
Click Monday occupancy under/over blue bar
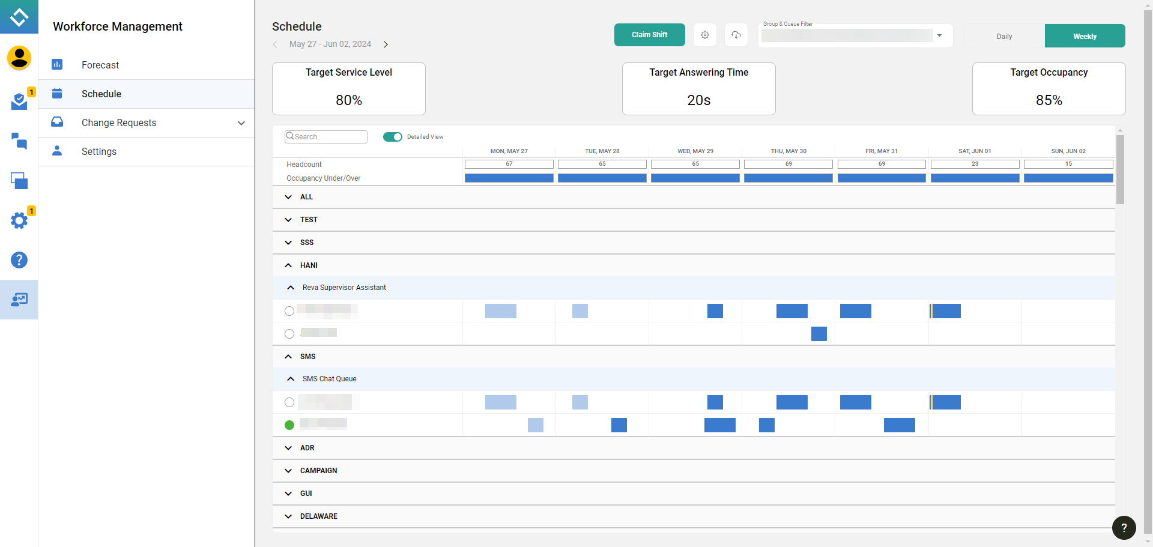[509, 178]
